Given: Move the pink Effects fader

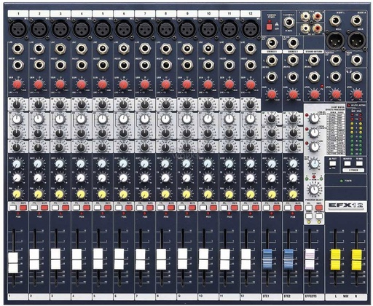Looking at the screenshot, I should tap(310, 259).
